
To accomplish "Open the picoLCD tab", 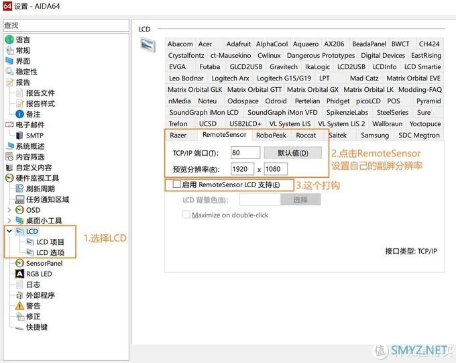I will tap(368, 101).
